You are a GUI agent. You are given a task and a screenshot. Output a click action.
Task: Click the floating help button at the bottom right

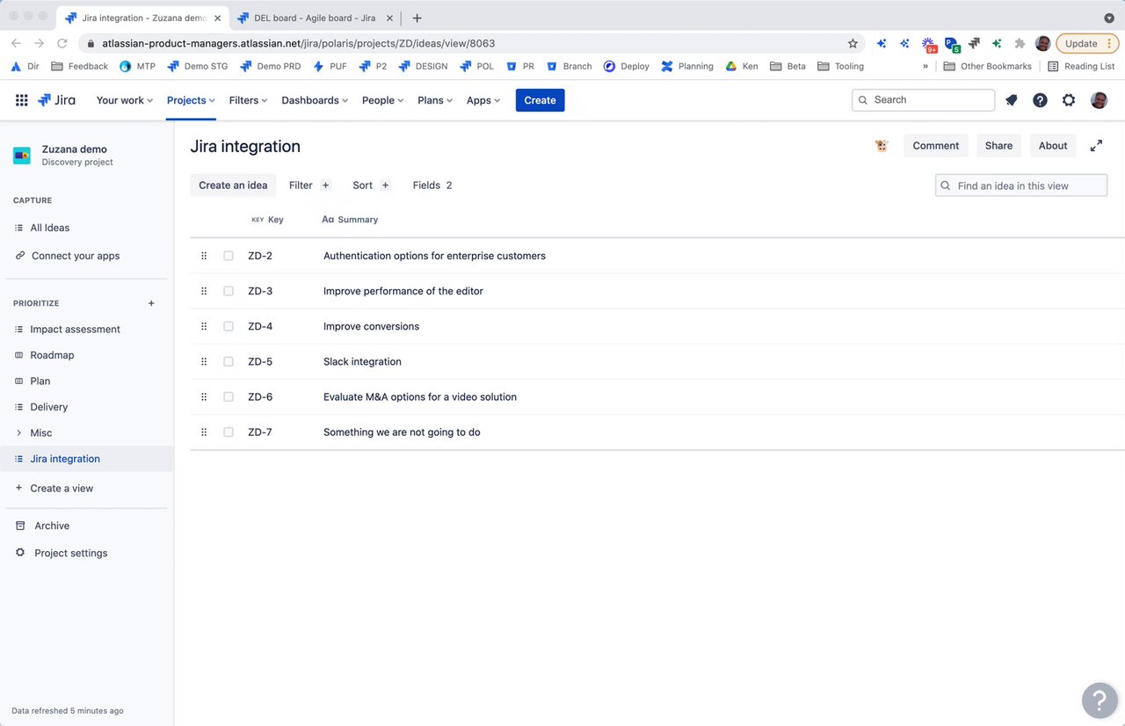(x=1100, y=701)
